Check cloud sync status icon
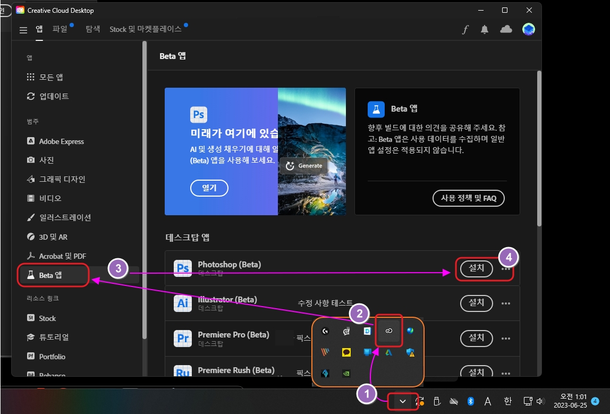Screen dimensions: 610x414 [506, 29]
